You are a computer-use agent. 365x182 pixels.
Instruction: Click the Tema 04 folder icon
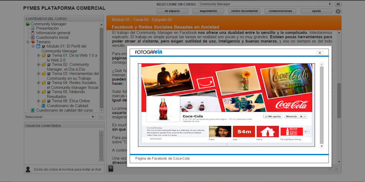pyautogui.click(x=44, y=83)
